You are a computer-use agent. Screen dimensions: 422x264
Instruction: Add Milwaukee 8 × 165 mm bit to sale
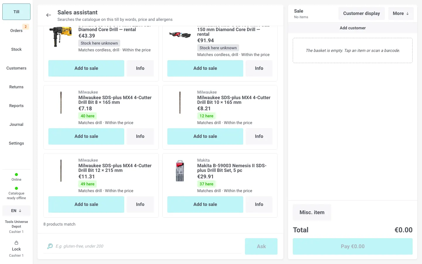tap(86, 136)
